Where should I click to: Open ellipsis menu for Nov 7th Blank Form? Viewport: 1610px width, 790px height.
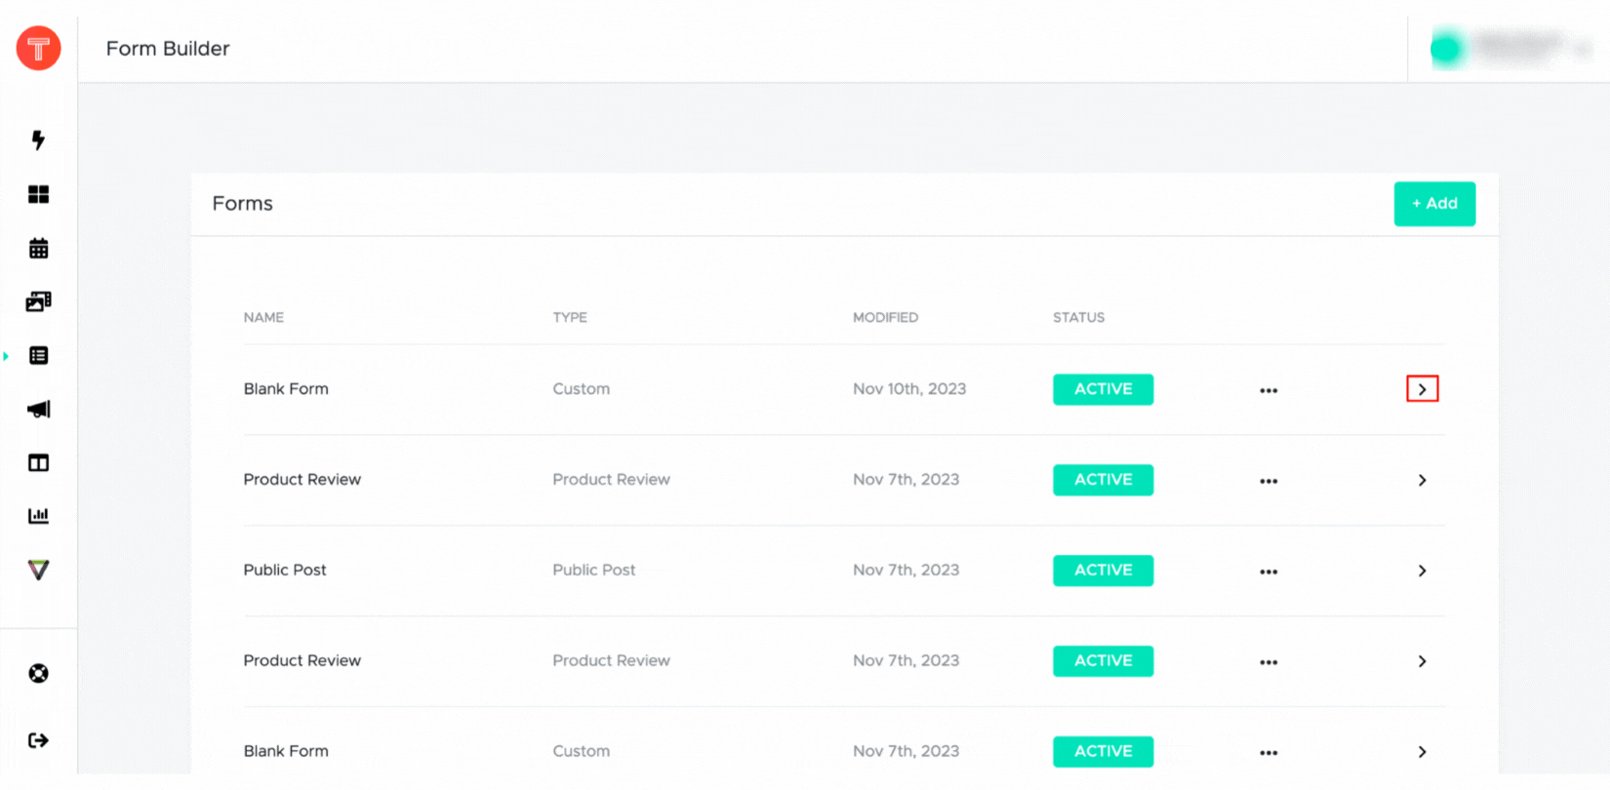[1268, 753]
